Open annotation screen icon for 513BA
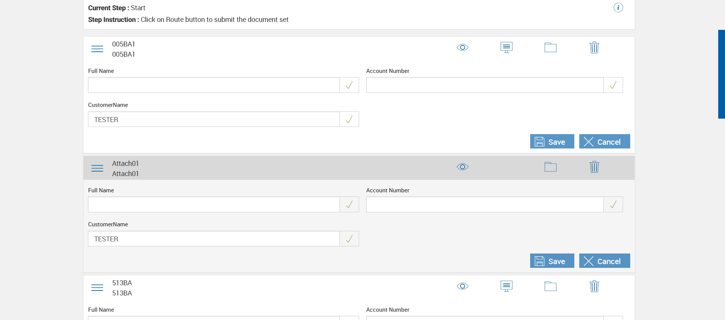Viewport: 725px width, 320px height. (x=506, y=286)
